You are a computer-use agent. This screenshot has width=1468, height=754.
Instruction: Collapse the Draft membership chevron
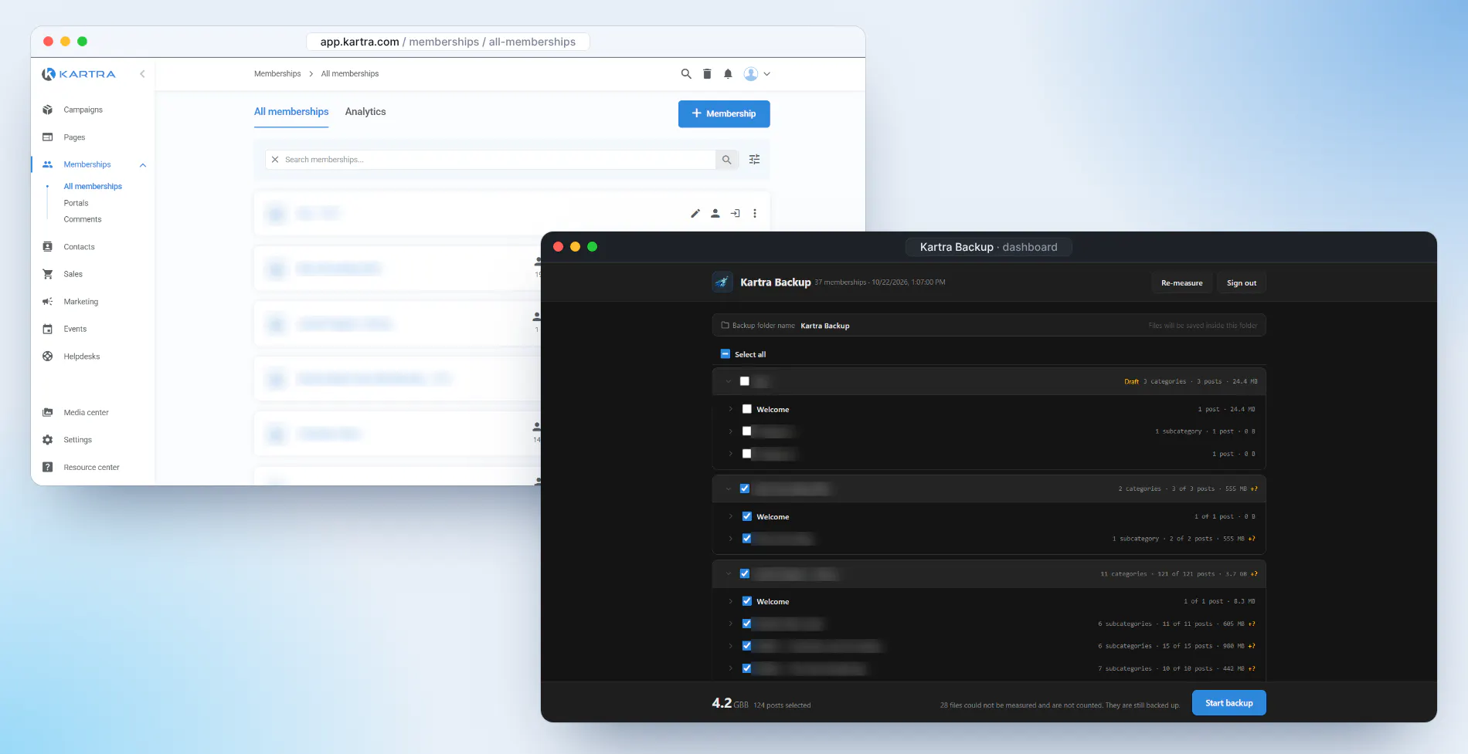[728, 381]
